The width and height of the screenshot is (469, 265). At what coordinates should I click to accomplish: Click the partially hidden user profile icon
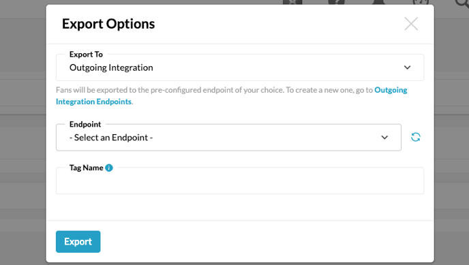click(378, 2)
